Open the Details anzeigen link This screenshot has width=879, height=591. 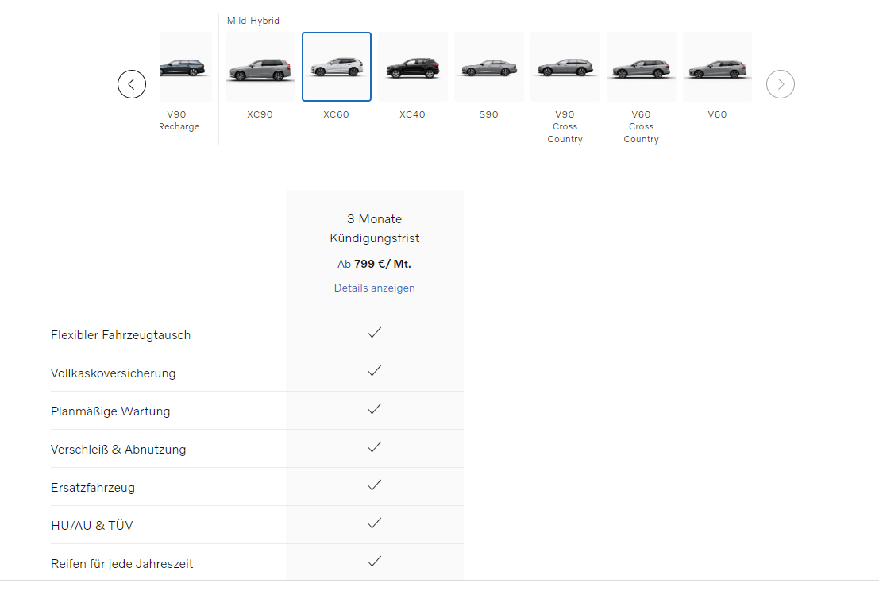click(375, 288)
